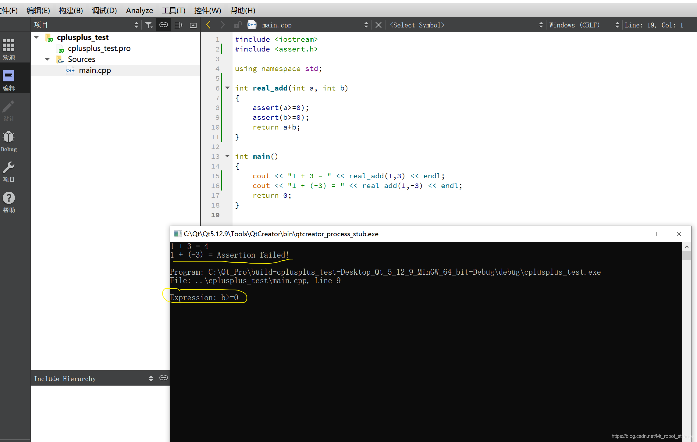This screenshot has height=442, width=697.
Task: Toggle Include Hierarchy synchronize link icon
Action: point(164,378)
